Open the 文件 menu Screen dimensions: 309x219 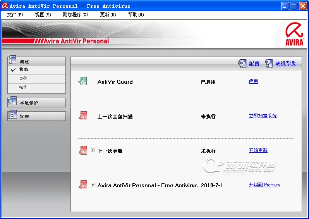[x=15, y=15]
